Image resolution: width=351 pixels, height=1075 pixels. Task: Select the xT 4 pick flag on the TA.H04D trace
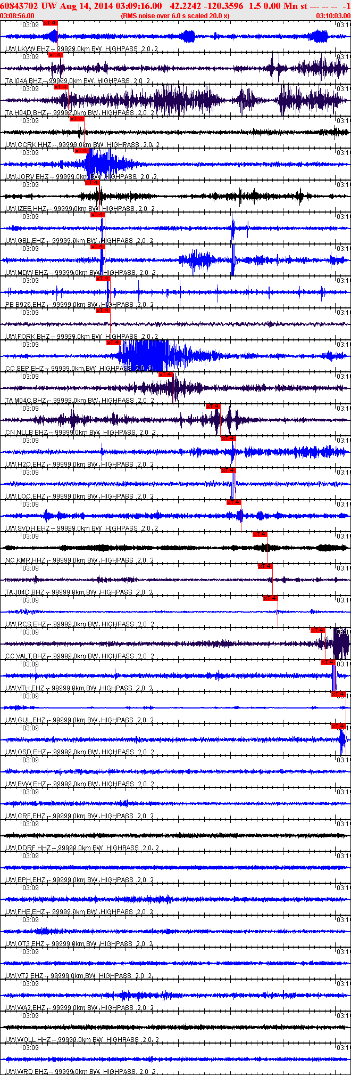[x=61, y=87]
